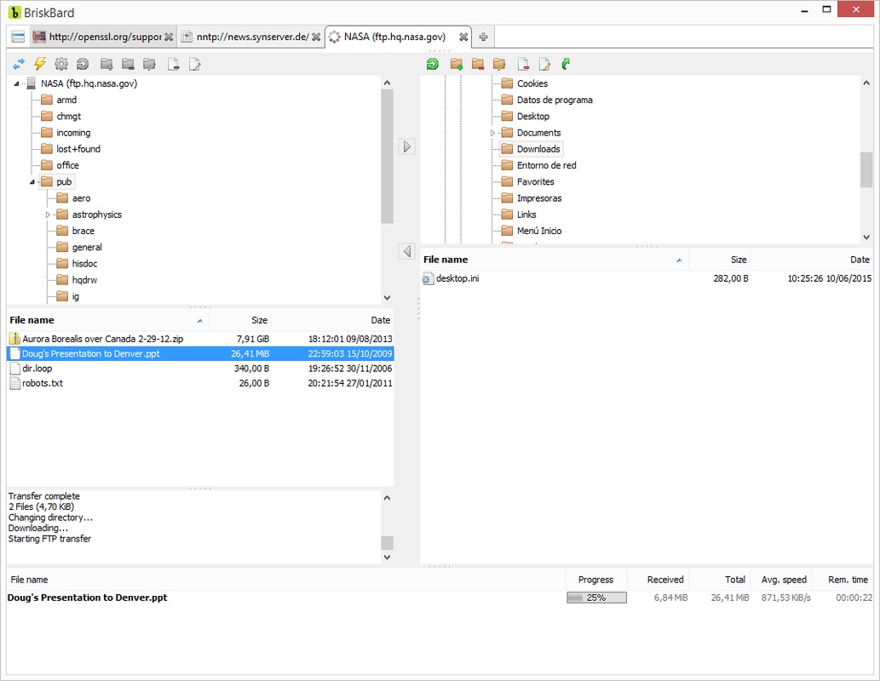Collapse the NASA (ftp.hq.nasa.gov) root node
Image resolution: width=880 pixels, height=681 pixels.
pyautogui.click(x=16, y=83)
